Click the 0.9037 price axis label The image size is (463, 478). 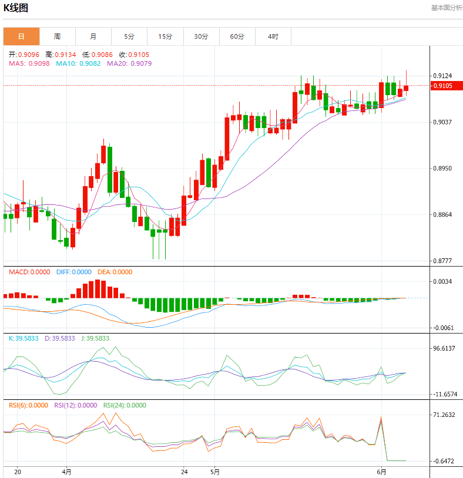point(442,122)
